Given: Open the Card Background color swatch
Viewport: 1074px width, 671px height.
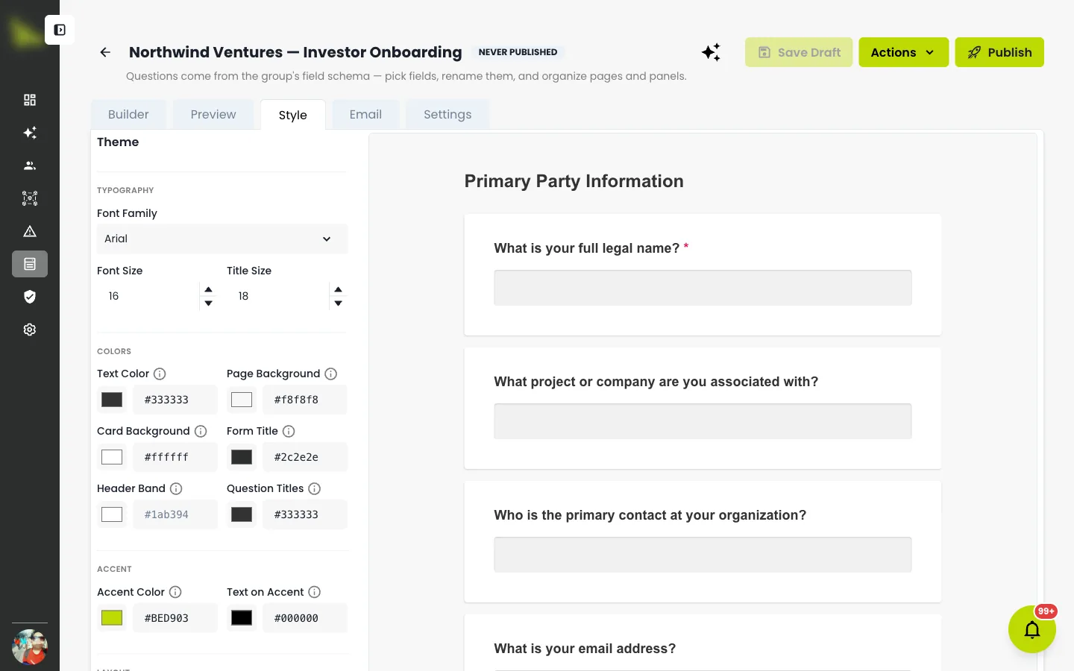Looking at the screenshot, I should [112, 457].
